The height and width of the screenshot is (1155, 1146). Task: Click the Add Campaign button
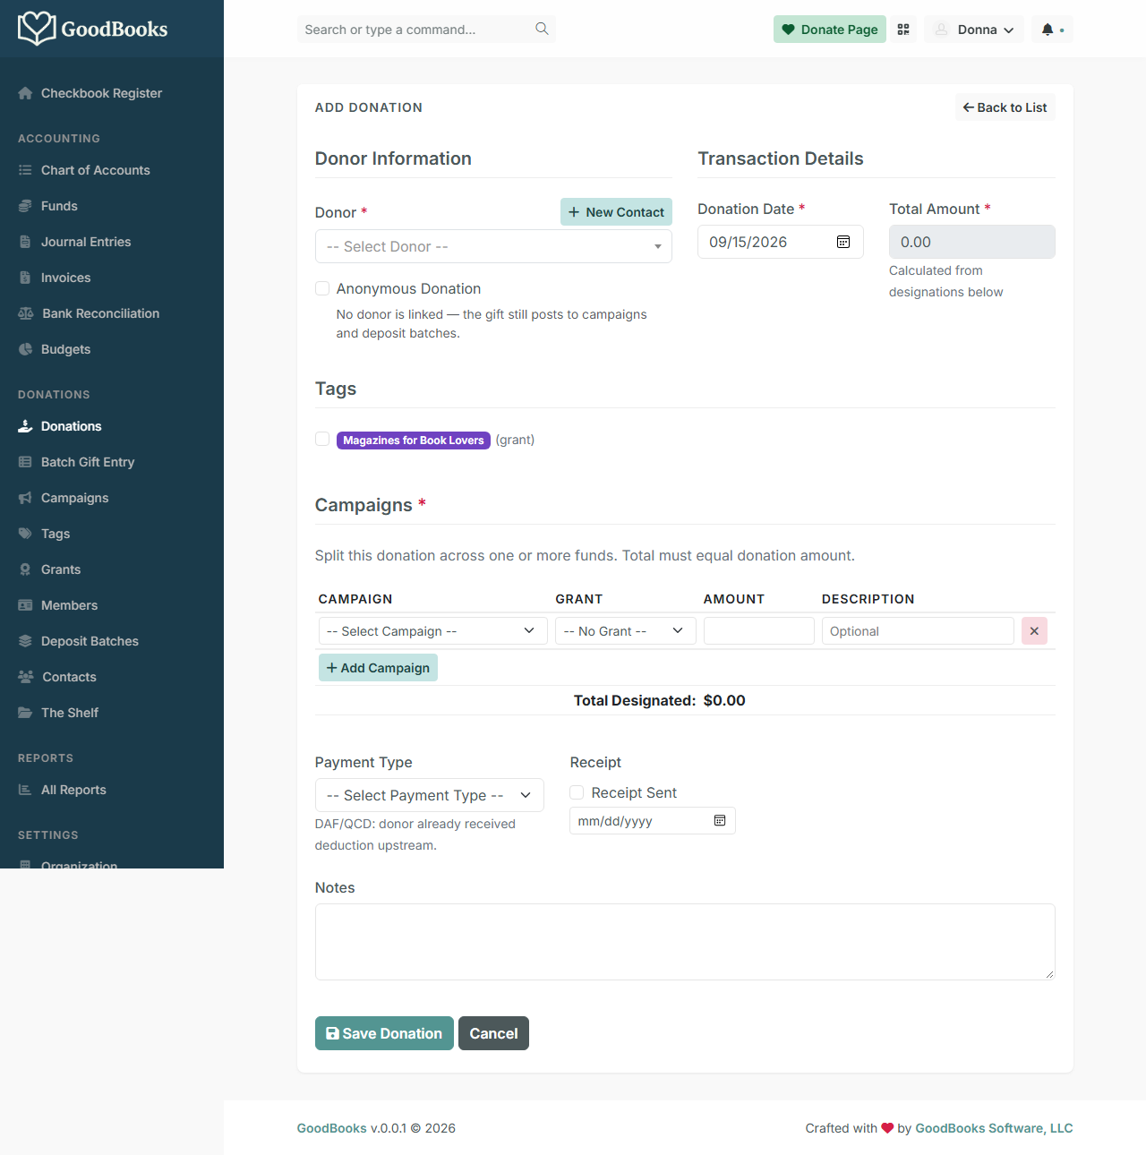click(378, 668)
